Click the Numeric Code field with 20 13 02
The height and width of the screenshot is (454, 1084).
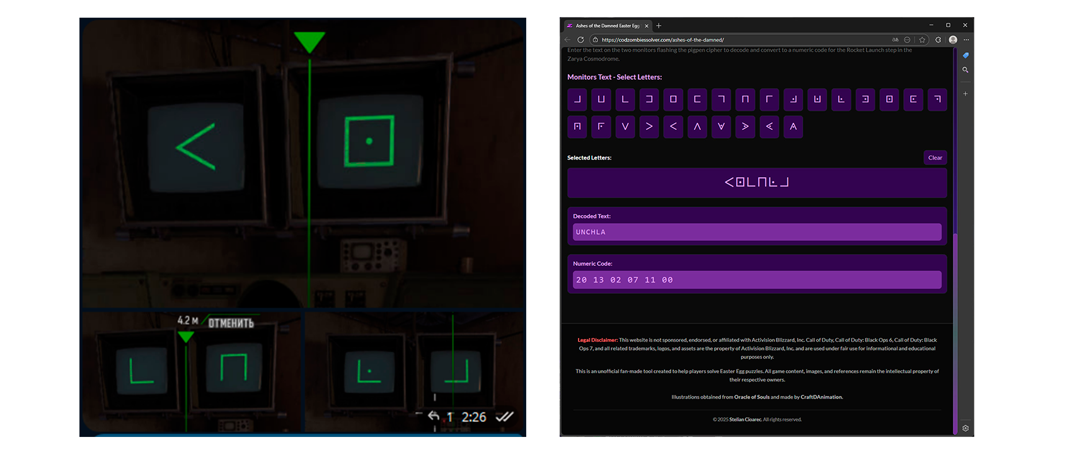(x=757, y=280)
